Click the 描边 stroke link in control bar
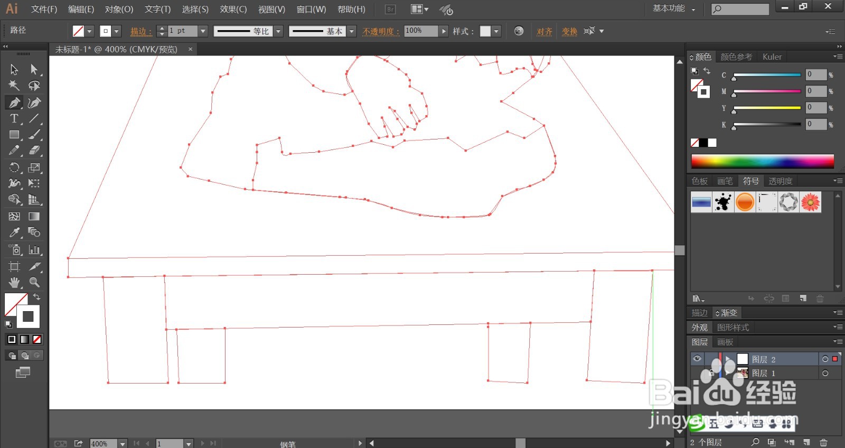 [x=140, y=32]
